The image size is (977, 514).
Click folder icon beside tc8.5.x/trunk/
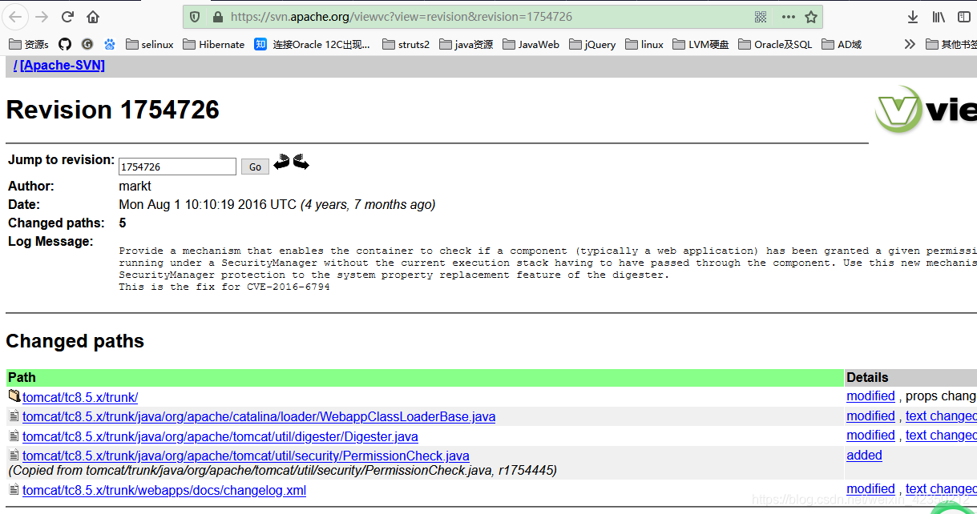(x=14, y=396)
